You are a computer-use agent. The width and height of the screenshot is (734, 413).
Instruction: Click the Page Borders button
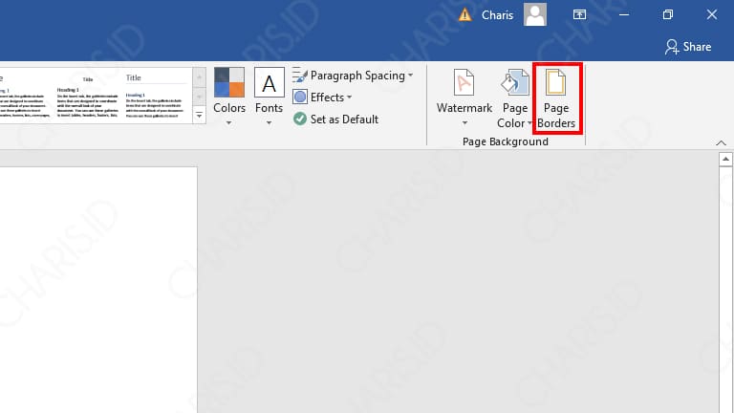pos(556,98)
